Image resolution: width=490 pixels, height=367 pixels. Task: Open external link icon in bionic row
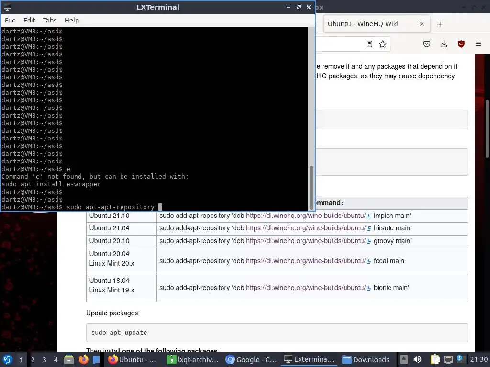coord(369,288)
